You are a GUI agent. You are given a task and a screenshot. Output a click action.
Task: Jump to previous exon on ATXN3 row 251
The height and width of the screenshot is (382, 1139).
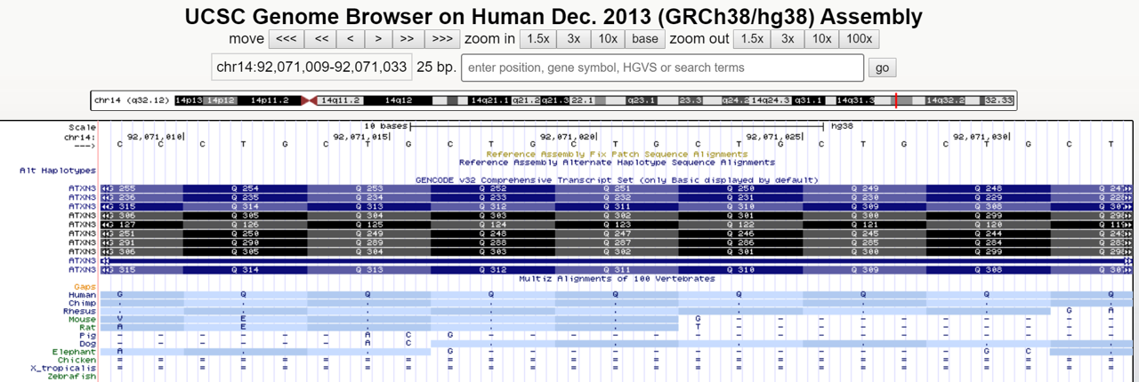coord(106,234)
